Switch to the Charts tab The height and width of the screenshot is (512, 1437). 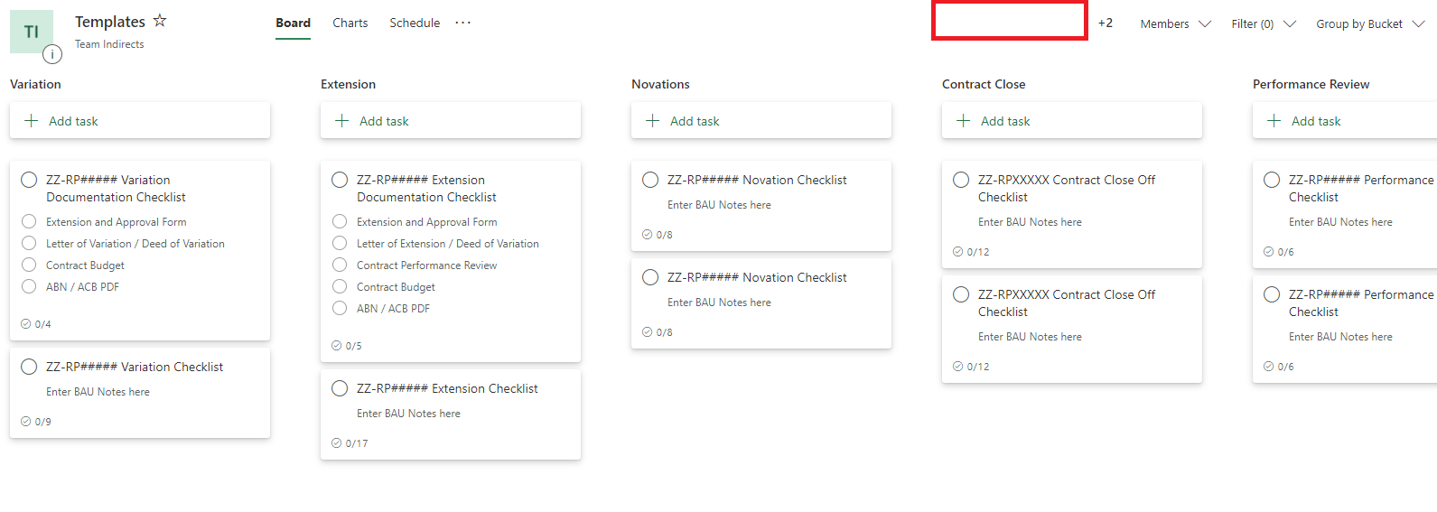350,23
